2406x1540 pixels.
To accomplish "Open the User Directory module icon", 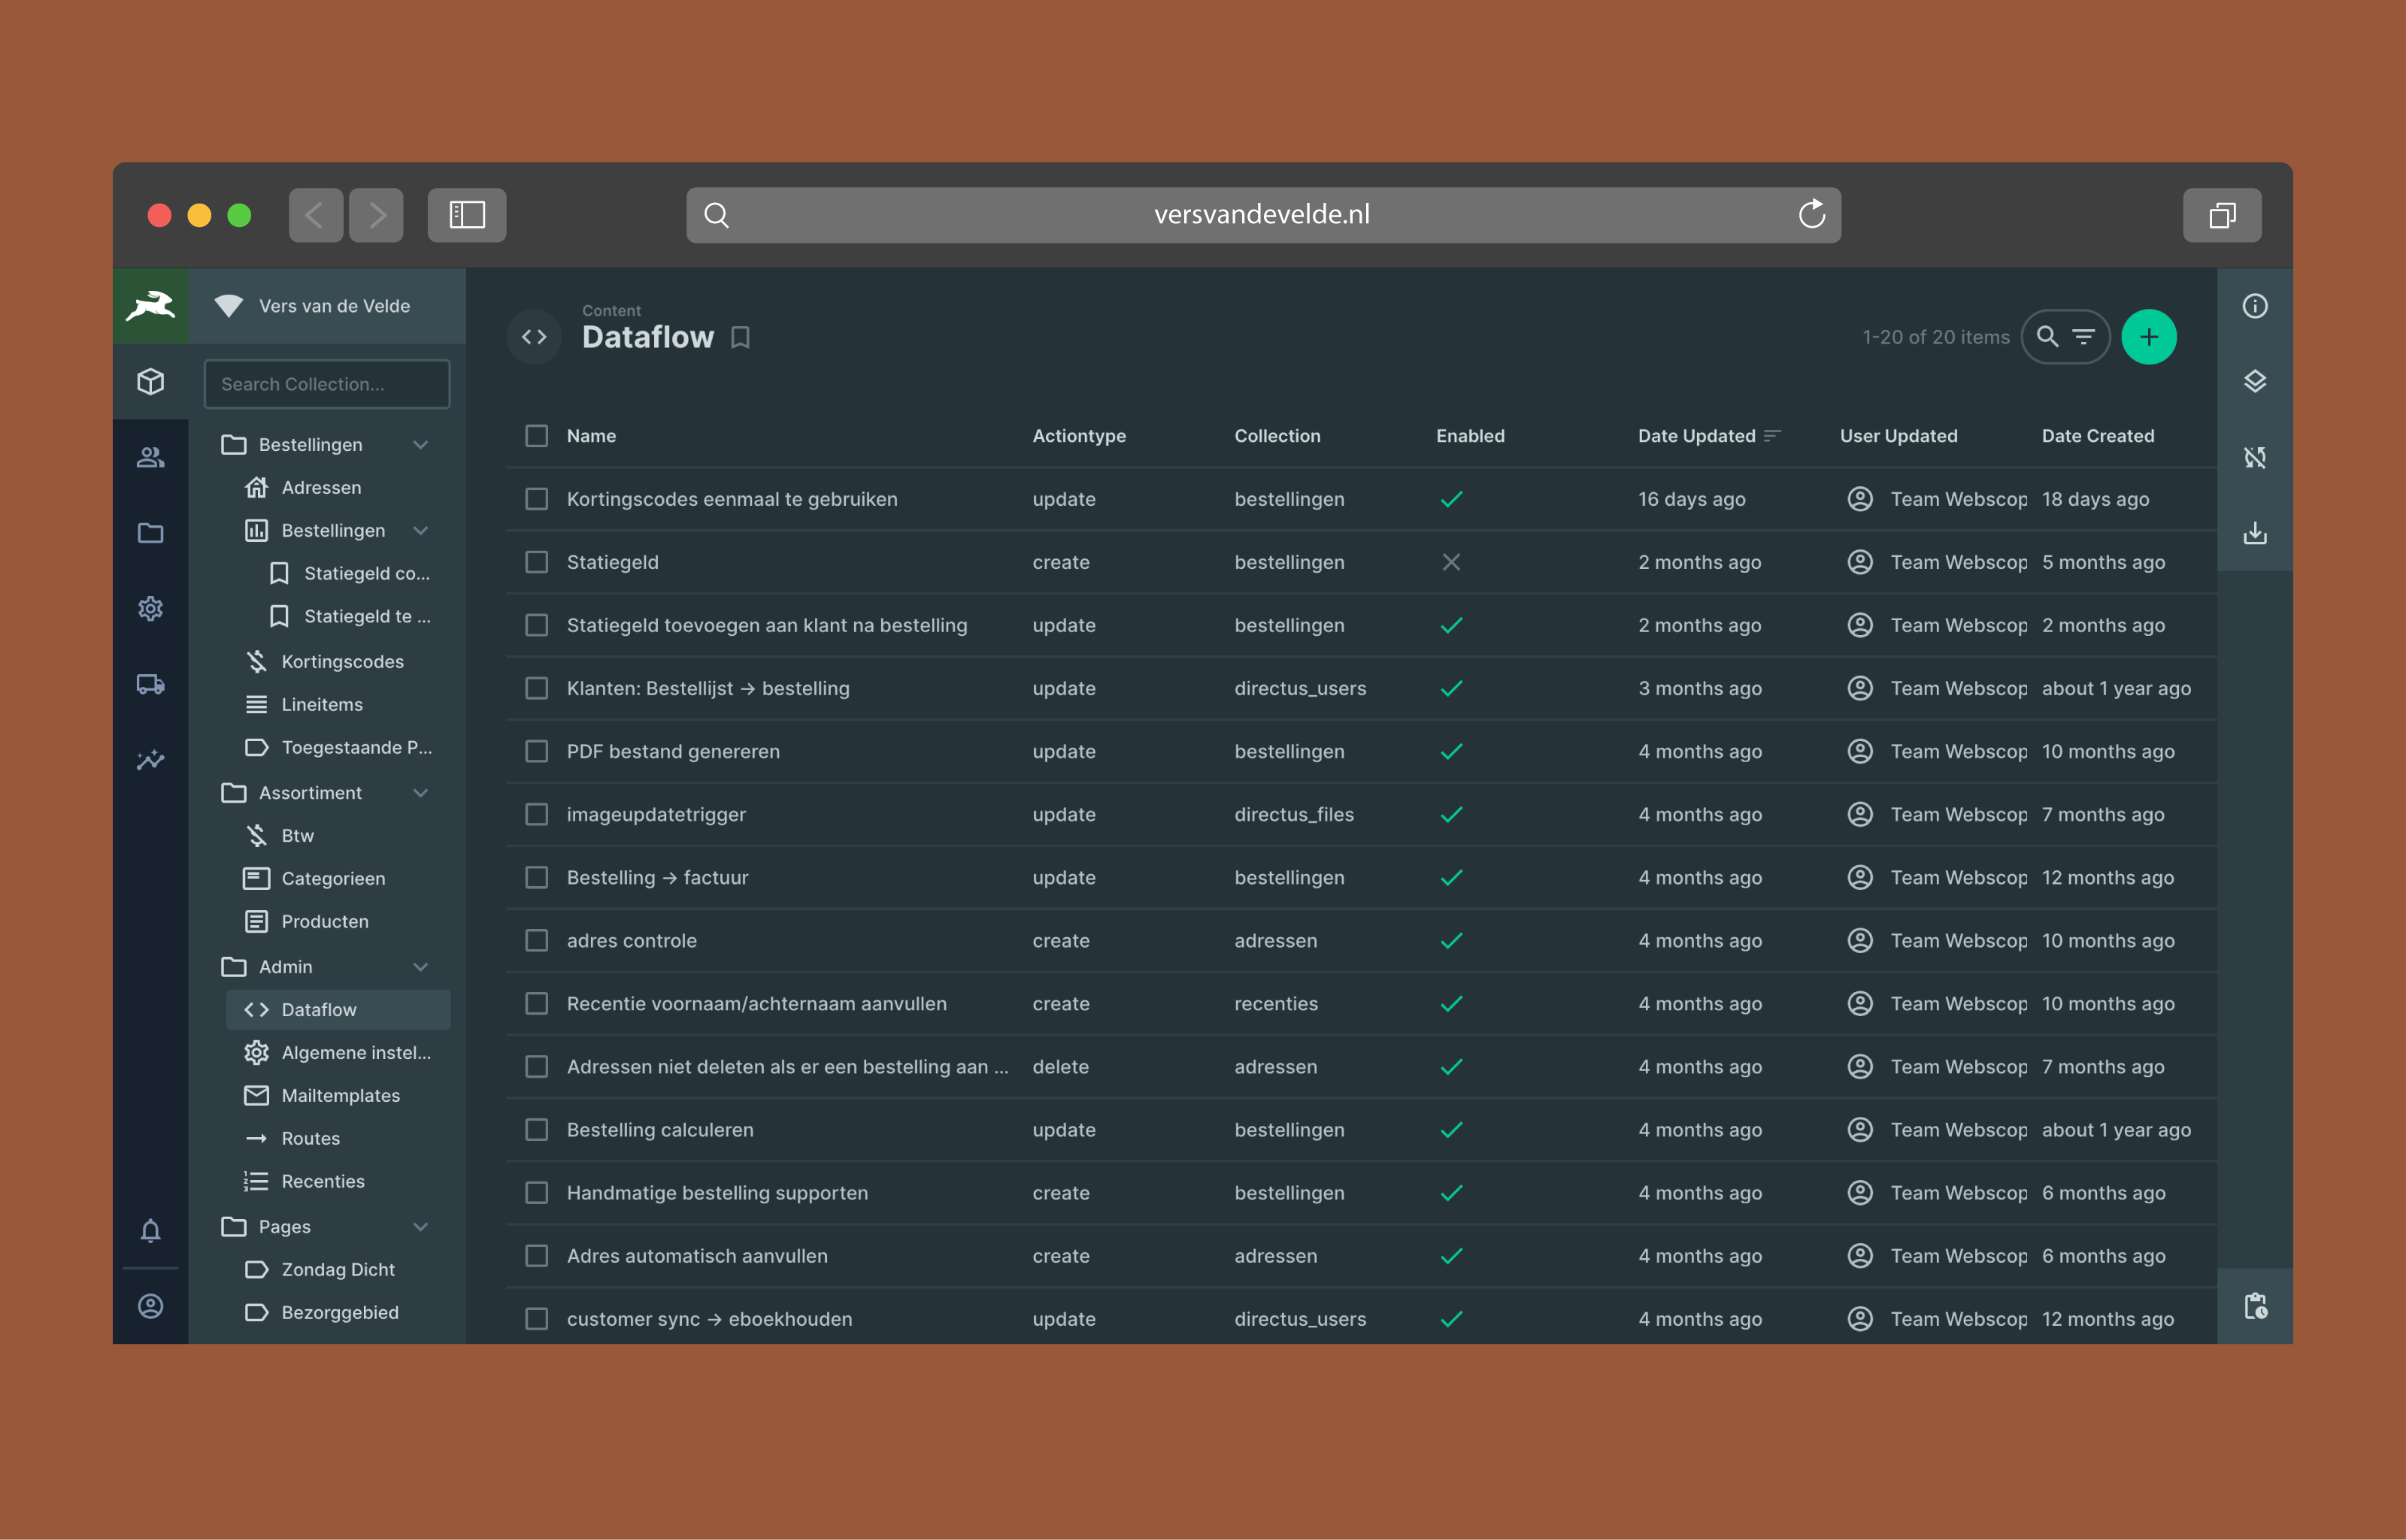I will click(x=150, y=457).
